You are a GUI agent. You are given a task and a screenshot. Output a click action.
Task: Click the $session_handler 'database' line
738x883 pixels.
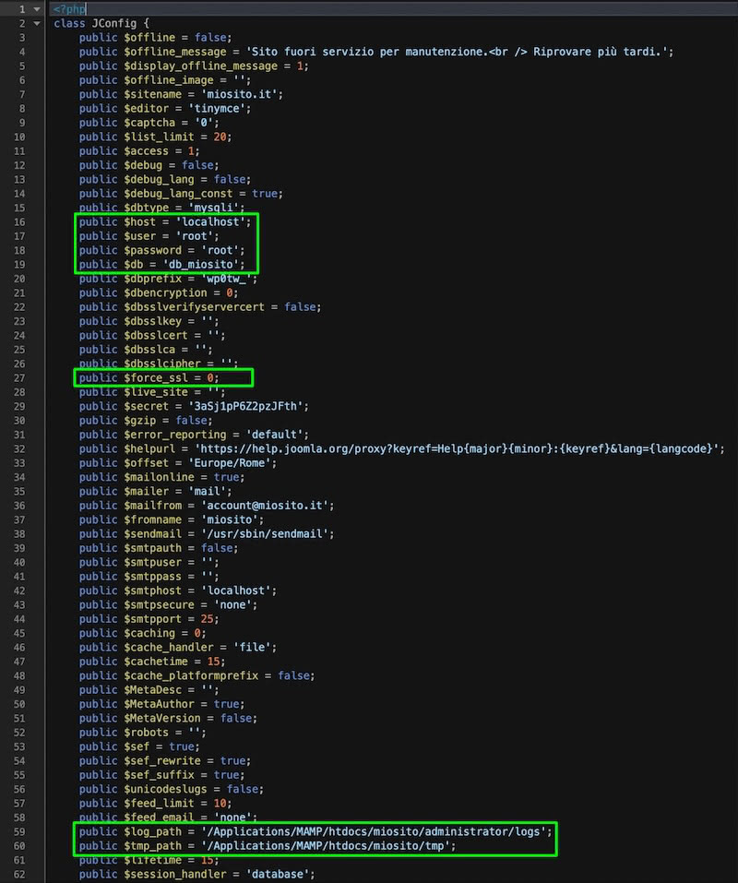tap(197, 875)
